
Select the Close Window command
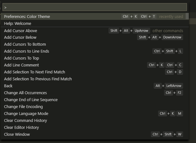95,134
